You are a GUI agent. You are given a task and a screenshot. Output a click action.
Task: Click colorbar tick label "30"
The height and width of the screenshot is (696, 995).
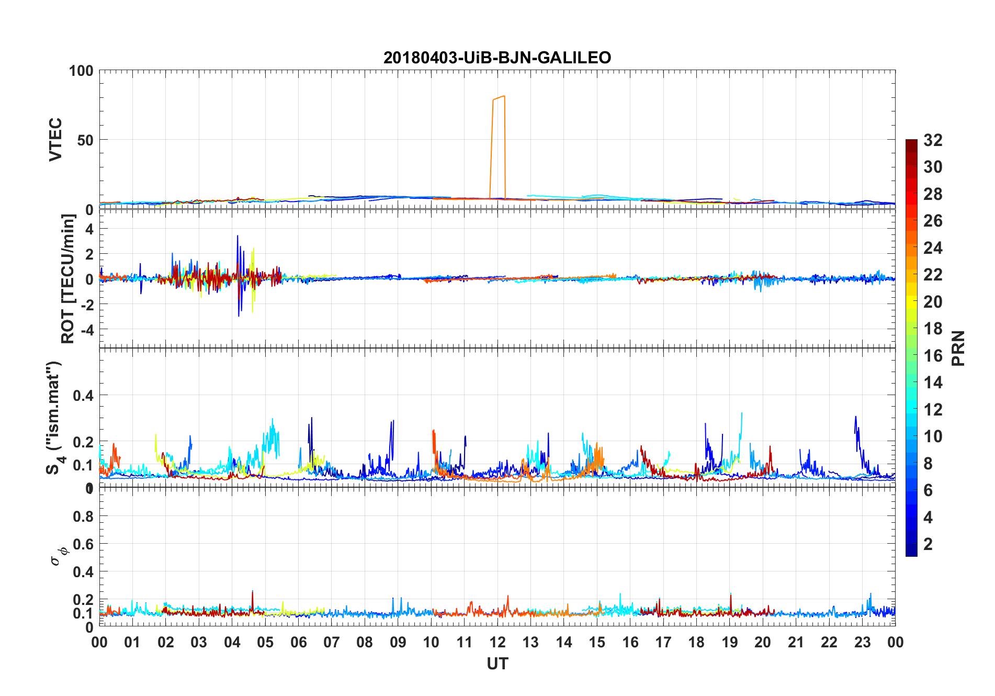933,167
